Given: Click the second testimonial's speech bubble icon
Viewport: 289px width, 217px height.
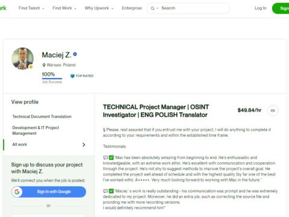Looking at the screenshot, I should click(105, 191).
